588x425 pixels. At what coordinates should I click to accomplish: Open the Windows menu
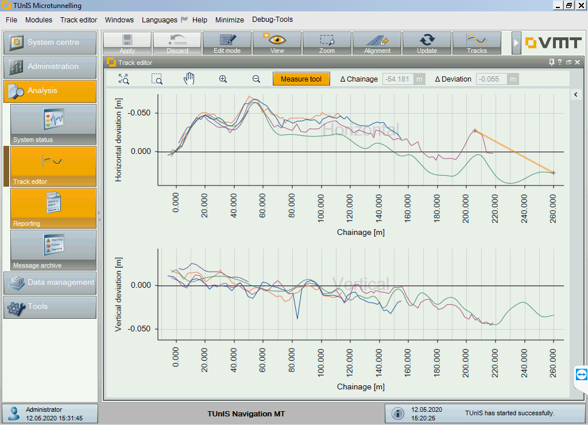click(119, 20)
